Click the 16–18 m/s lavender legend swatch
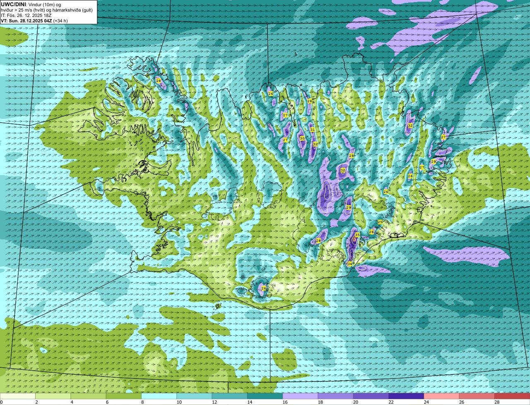The width and height of the screenshot is (530, 405). (x=300, y=396)
